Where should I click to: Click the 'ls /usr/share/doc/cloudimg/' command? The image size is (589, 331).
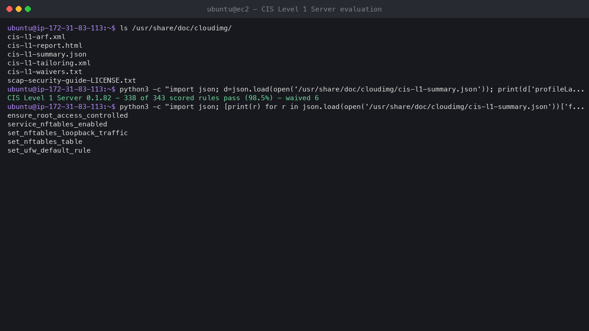point(176,28)
